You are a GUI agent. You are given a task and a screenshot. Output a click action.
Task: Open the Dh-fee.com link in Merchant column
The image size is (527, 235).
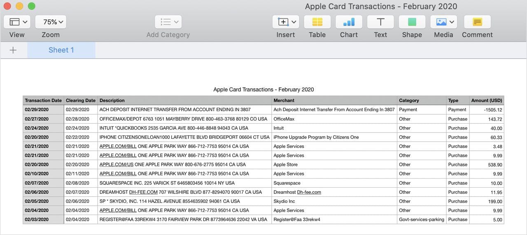click(x=309, y=192)
